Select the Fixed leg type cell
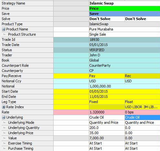 (x=107, y=102)
